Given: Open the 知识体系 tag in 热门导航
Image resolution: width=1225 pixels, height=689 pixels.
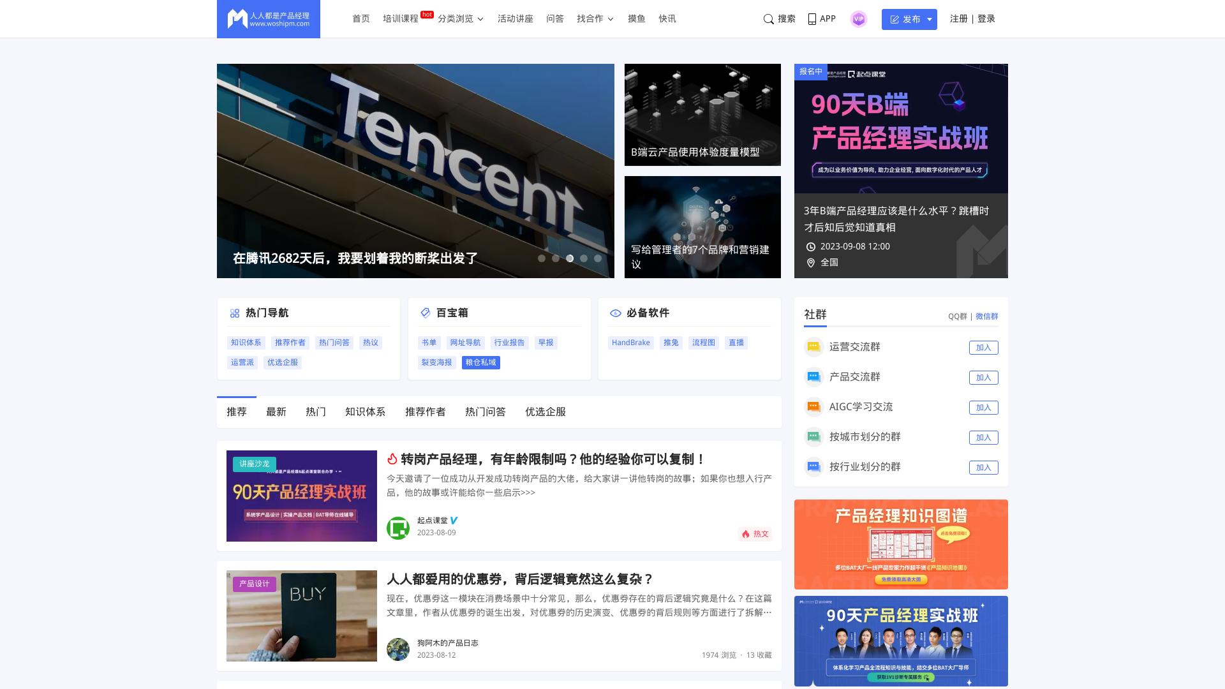Looking at the screenshot, I should pyautogui.click(x=246, y=343).
